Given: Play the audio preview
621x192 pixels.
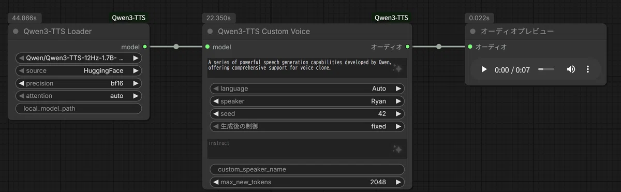Looking at the screenshot, I should (484, 69).
